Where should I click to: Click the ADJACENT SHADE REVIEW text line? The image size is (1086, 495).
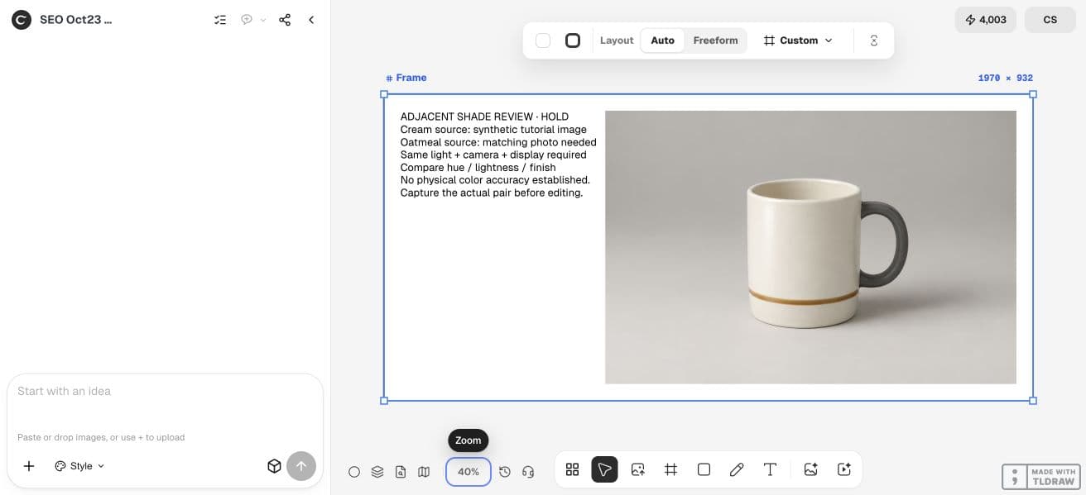(x=484, y=117)
